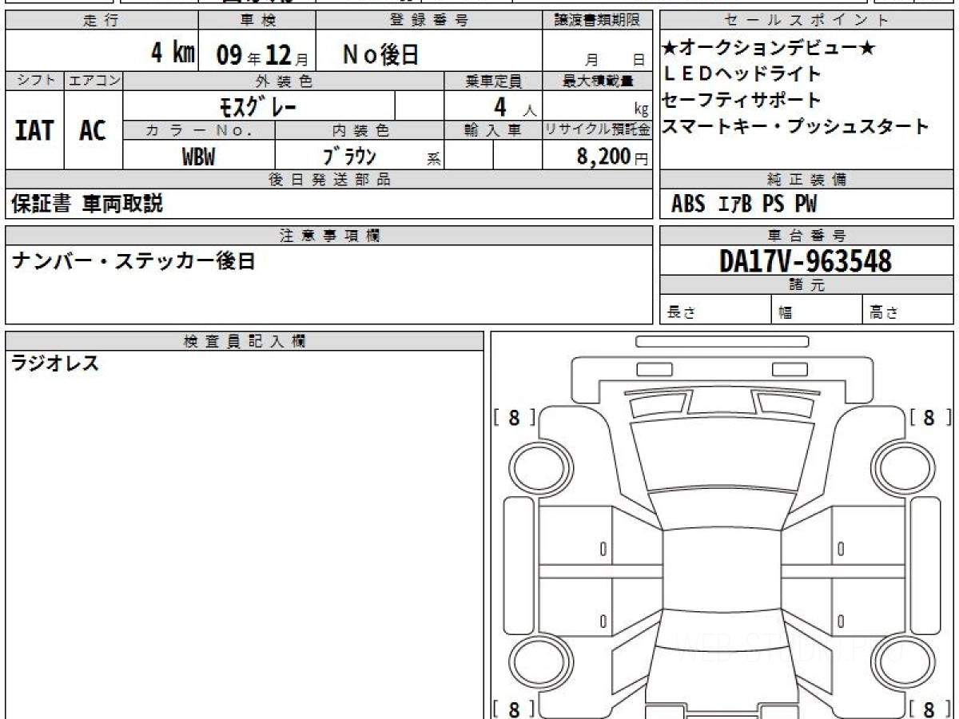Click the 注意事項欄 header
The image size is (959, 719).
(329, 236)
